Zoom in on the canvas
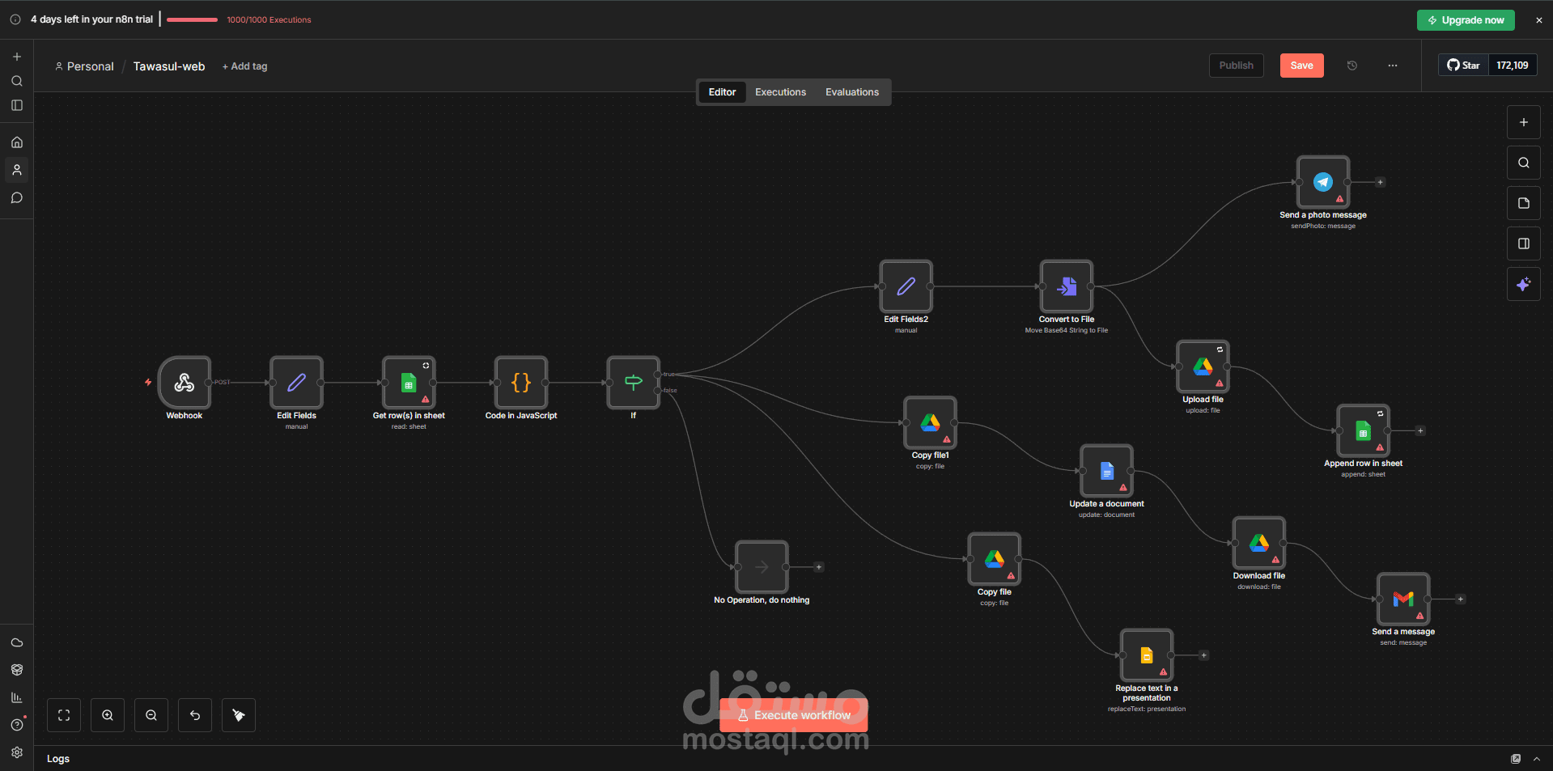 [108, 715]
